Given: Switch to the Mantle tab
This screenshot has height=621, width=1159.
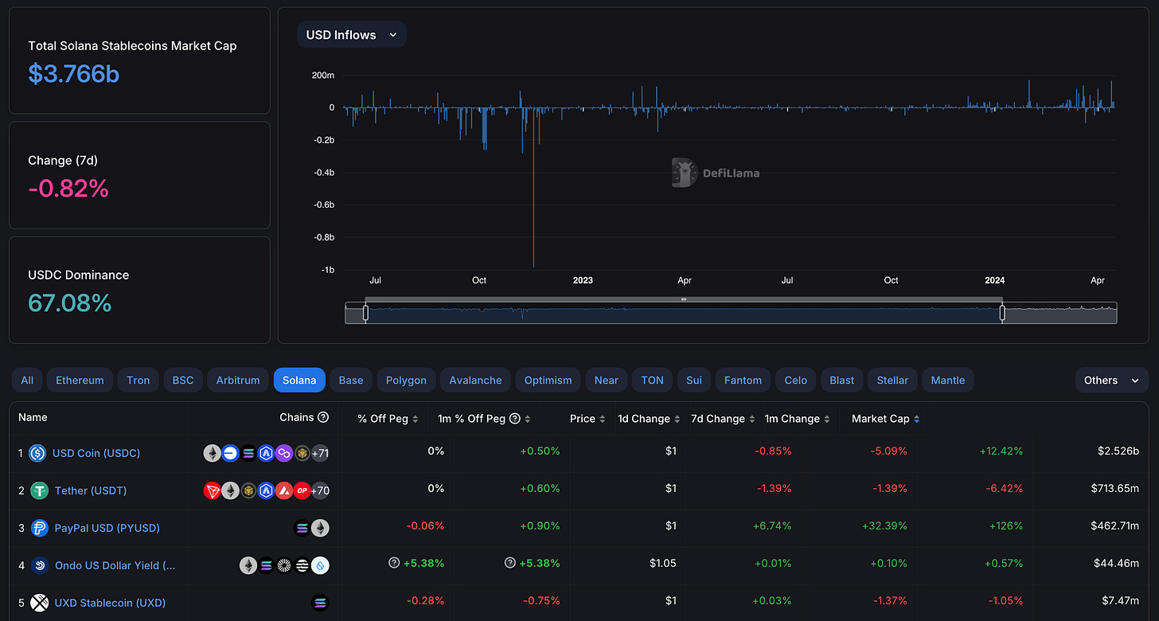Looking at the screenshot, I should tap(948, 381).
